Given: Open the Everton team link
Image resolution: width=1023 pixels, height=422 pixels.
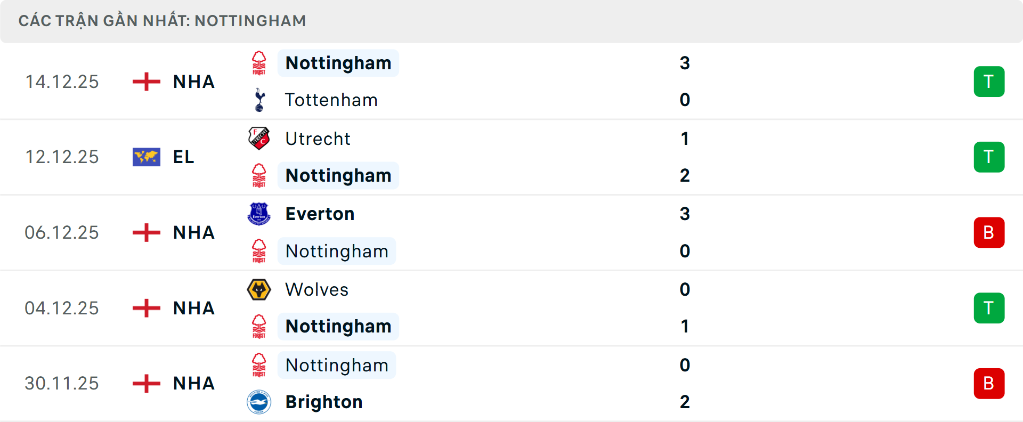Looking at the screenshot, I should tap(320, 214).
